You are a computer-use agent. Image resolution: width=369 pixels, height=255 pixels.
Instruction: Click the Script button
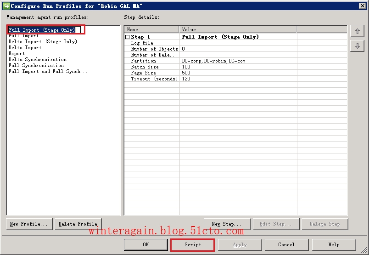(x=193, y=245)
